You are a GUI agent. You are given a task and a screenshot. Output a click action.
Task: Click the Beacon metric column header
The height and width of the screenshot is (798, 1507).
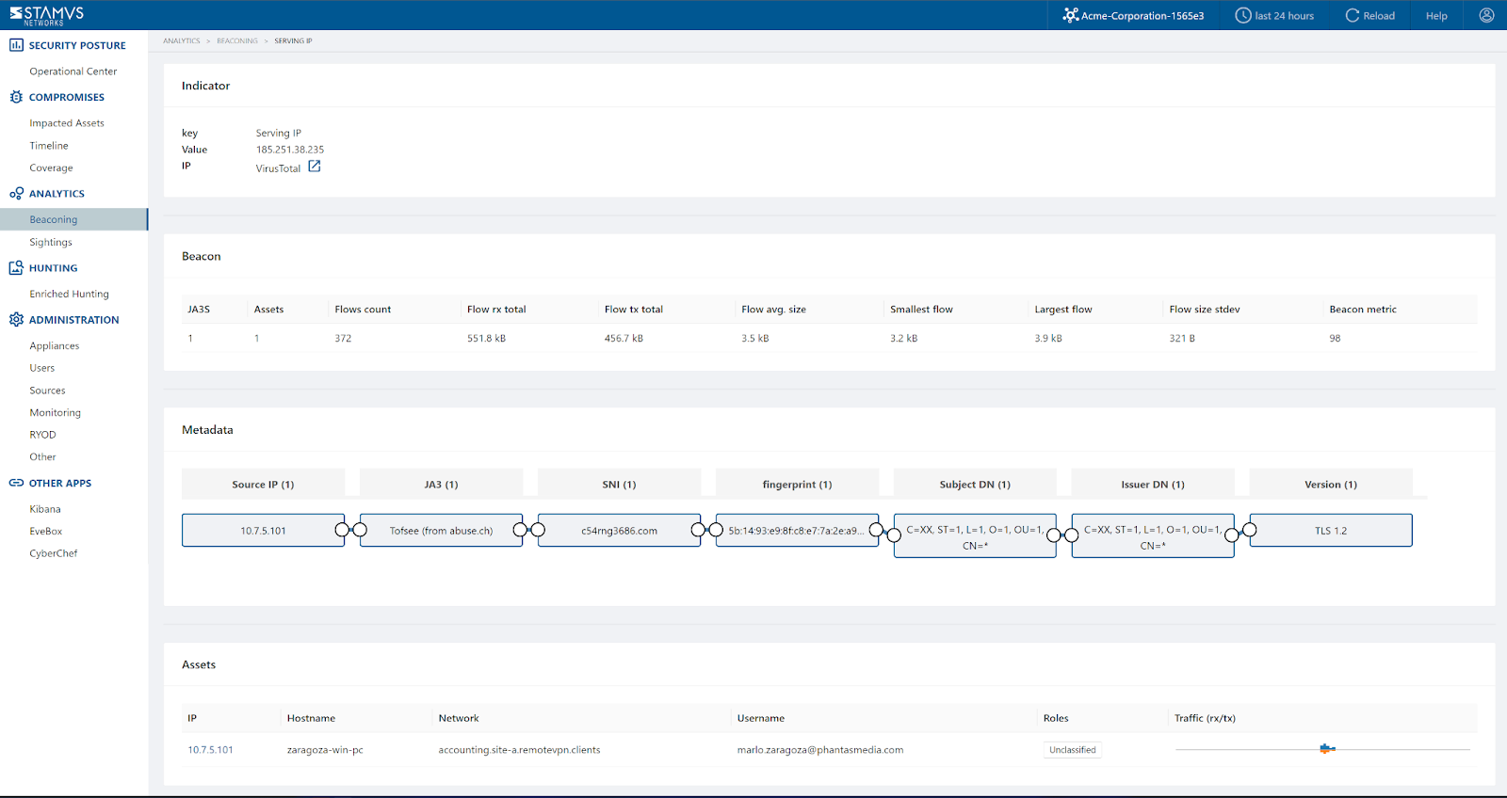coord(1363,310)
